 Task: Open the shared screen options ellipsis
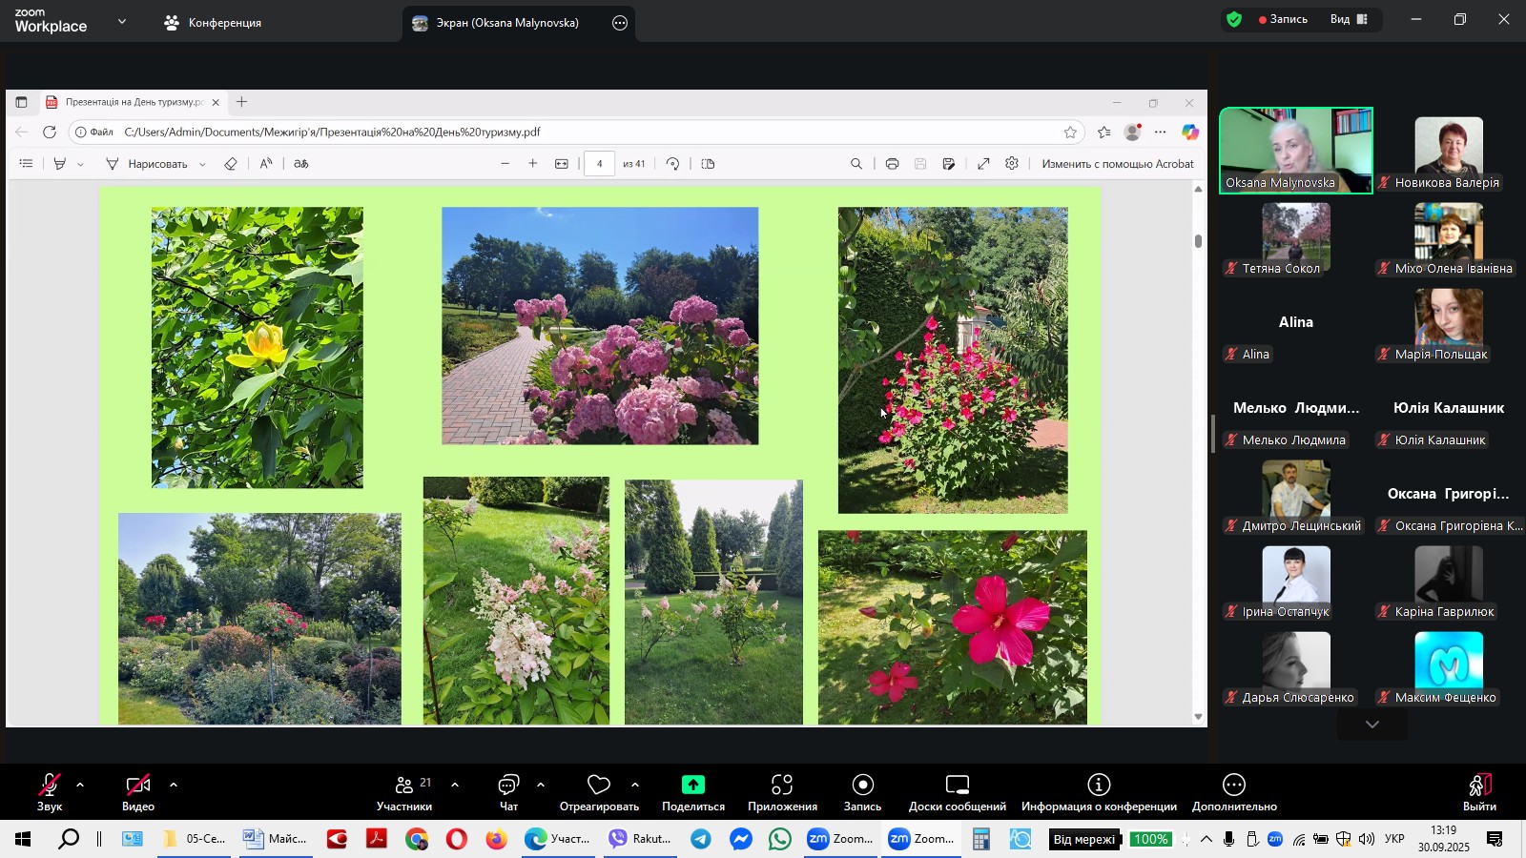pyautogui.click(x=620, y=23)
